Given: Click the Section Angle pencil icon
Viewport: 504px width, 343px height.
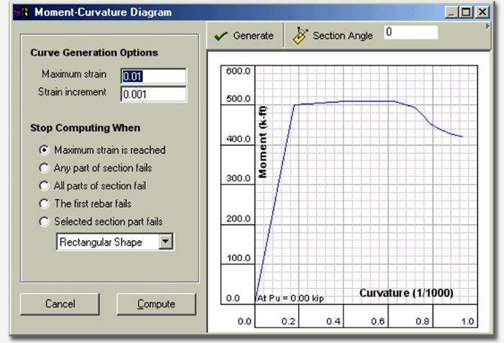Looking at the screenshot, I should click(x=301, y=36).
